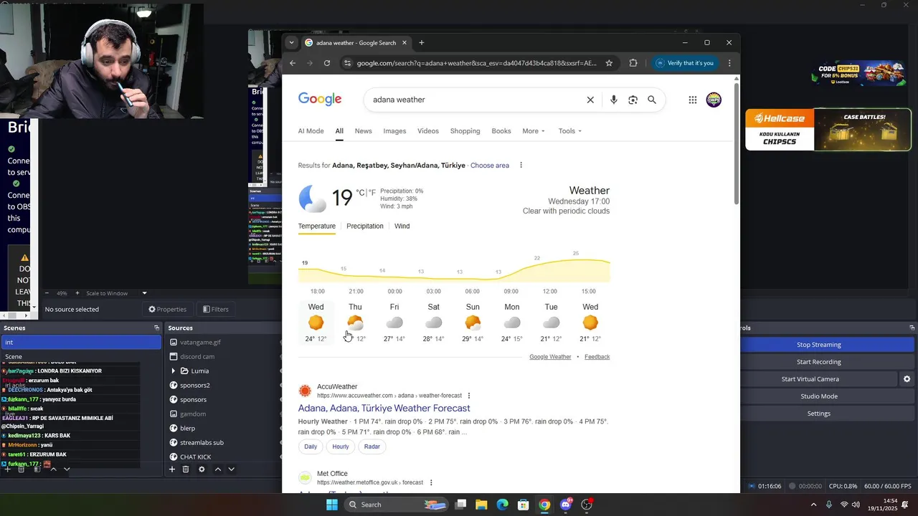Click the Chrome page vertical scrollbar
The width and height of the screenshot is (918, 516).
click(737, 143)
